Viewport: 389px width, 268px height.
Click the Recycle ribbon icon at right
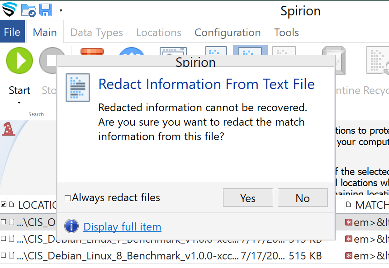click(378, 61)
